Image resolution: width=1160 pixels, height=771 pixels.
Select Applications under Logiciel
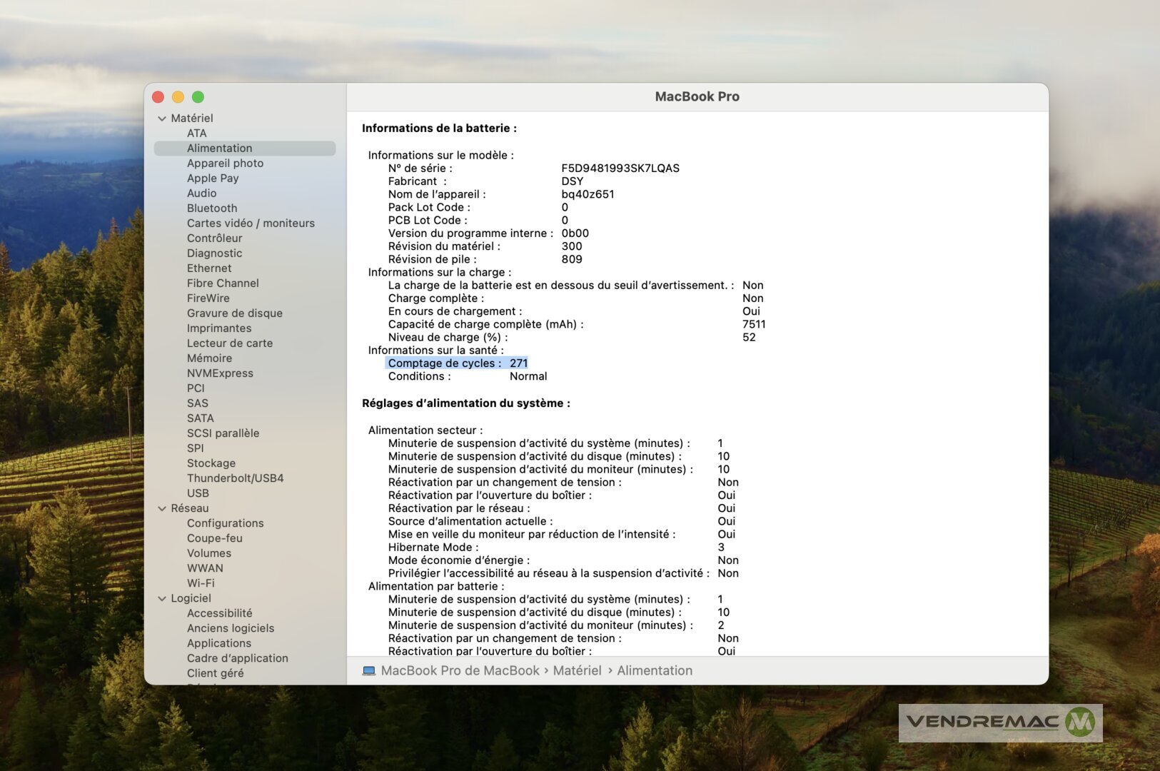218,643
